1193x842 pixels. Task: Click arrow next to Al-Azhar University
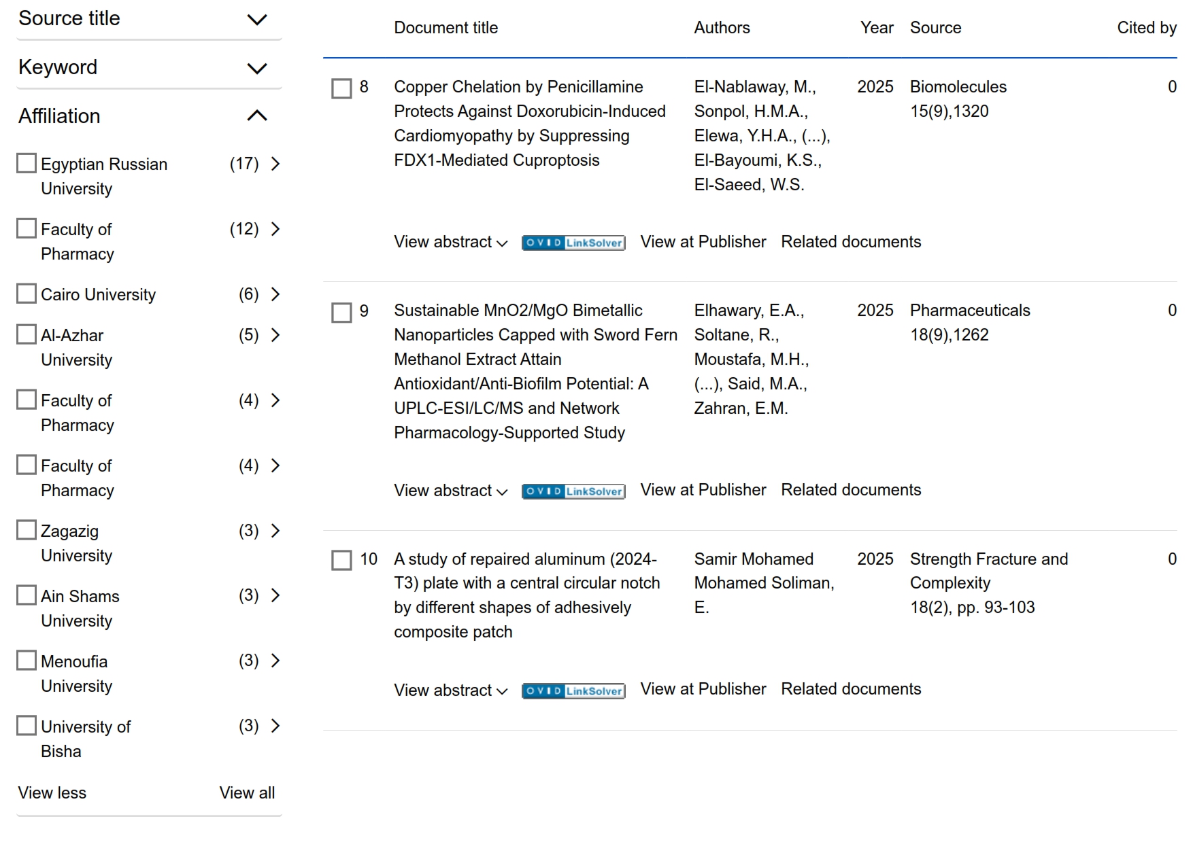275,335
